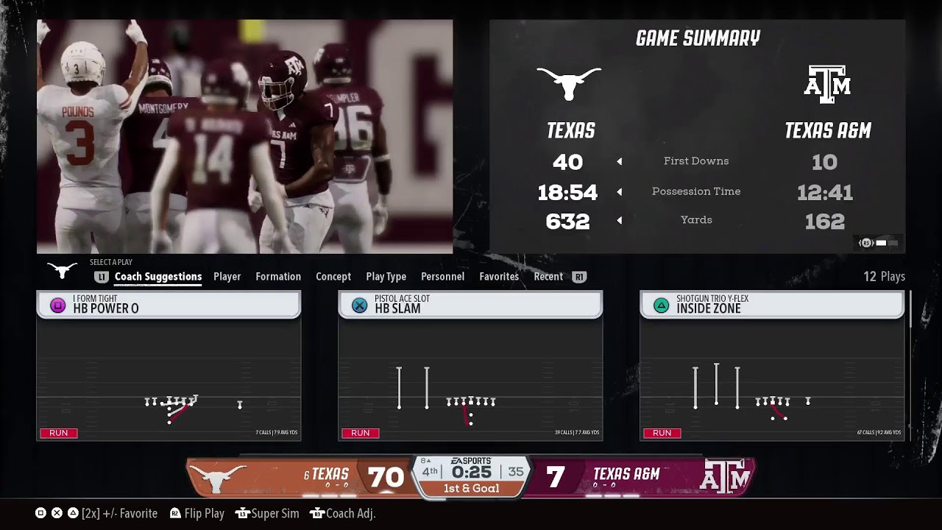
Task: Select the triangle button icon on Inside Zone
Action: click(x=661, y=305)
